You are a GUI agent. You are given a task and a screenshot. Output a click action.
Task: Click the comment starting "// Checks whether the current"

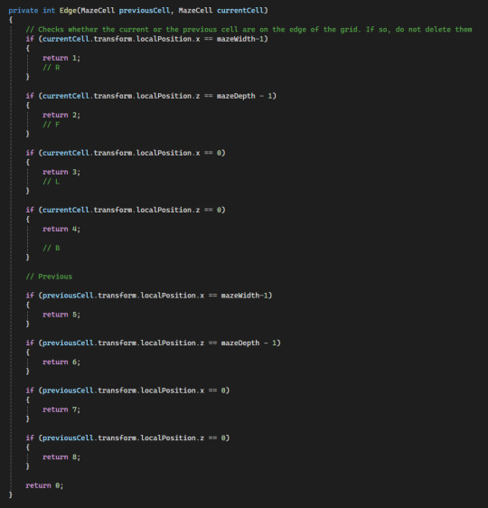click(249, 30)
